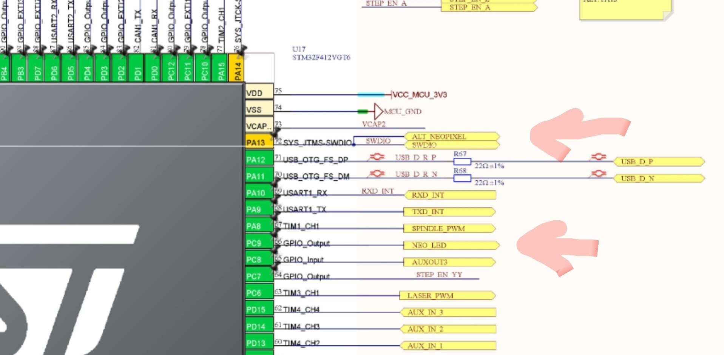
Task: Select resistor R67 symbol
Action: coord(462,162)
